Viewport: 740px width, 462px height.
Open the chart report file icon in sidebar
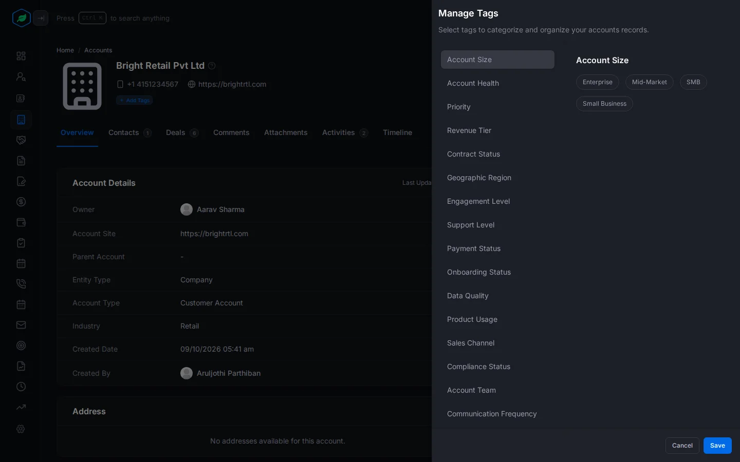point(21,366)
